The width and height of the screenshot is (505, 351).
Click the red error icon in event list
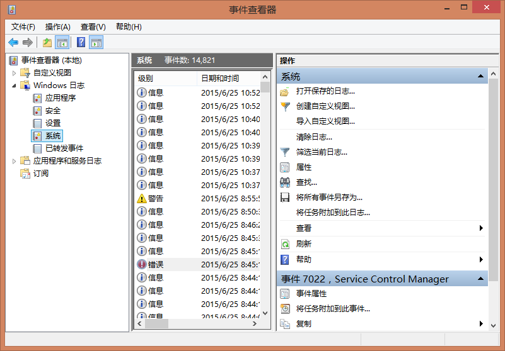[142, 264]
